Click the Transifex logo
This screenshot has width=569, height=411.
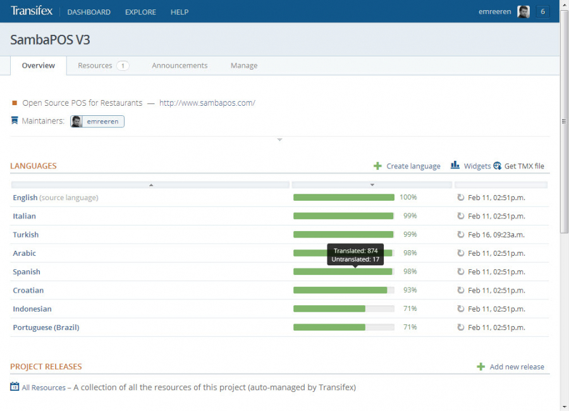pyautogui.click(x=32, y=11)
